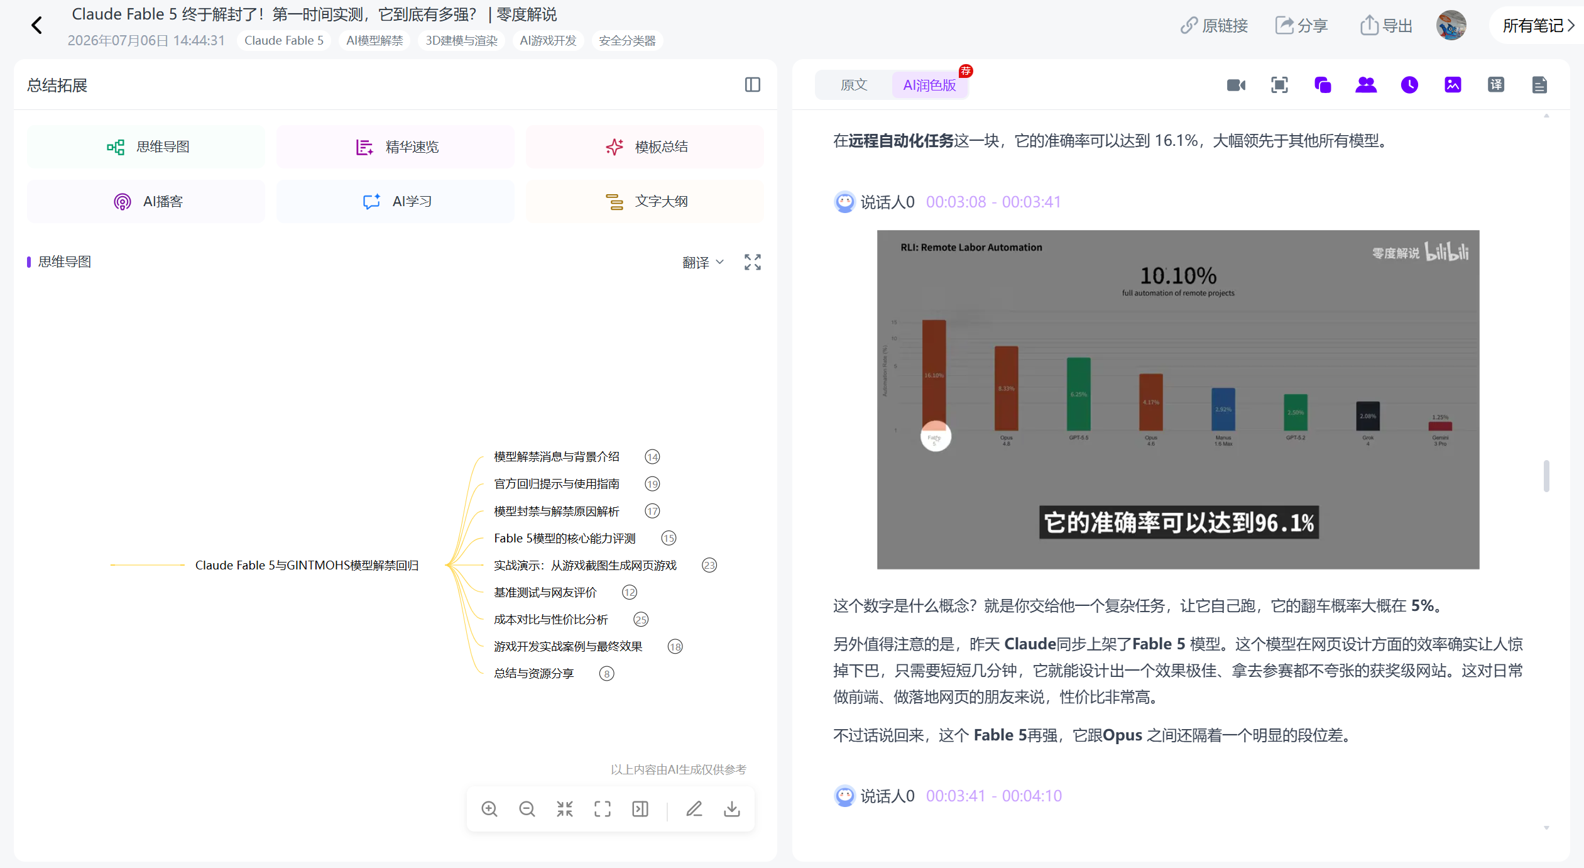Screen dimensions: 1584x868
Task: Open the AI学习 card
Action: 395,202
